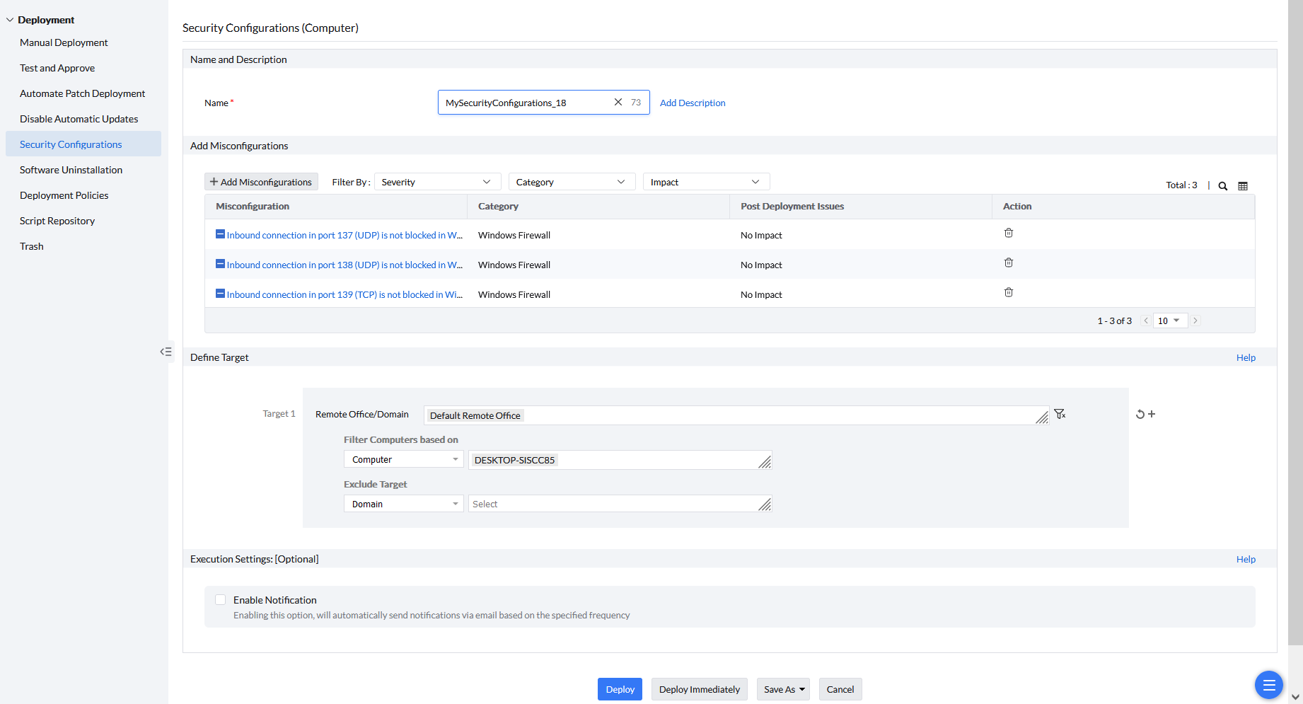1303x704 pixels.
Task: Open column chooser grid icon
Action: (1243, 186)
